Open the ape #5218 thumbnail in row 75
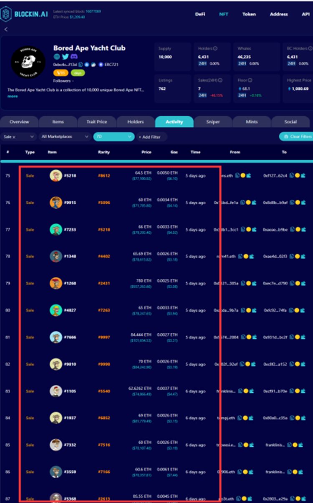The width and height of the screenshot is (313, 503). tap(56, 176)
